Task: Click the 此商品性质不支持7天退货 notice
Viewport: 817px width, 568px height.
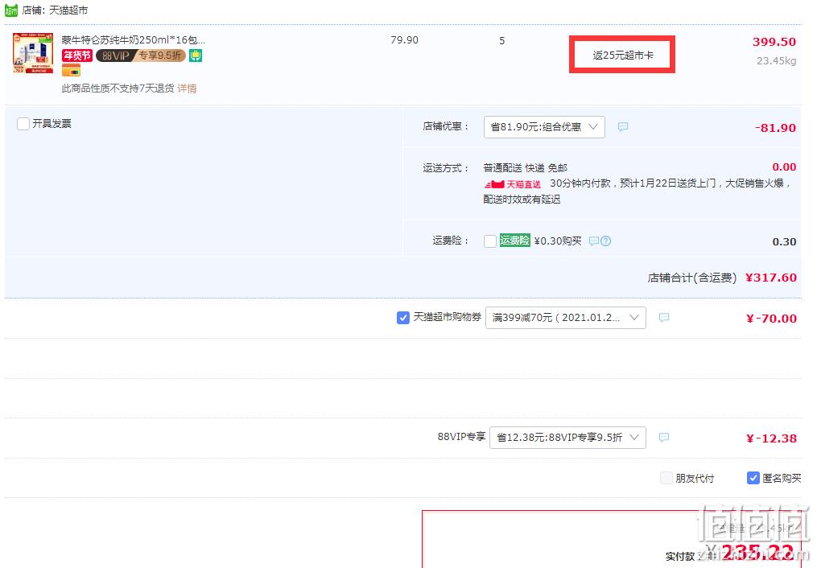Action: [x=118, y=88]
